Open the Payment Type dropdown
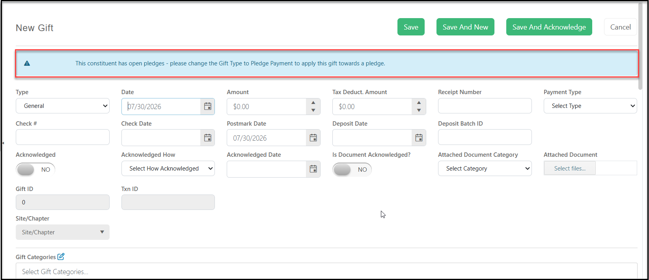This screenshot has height=280, width=649. point(590,106)
